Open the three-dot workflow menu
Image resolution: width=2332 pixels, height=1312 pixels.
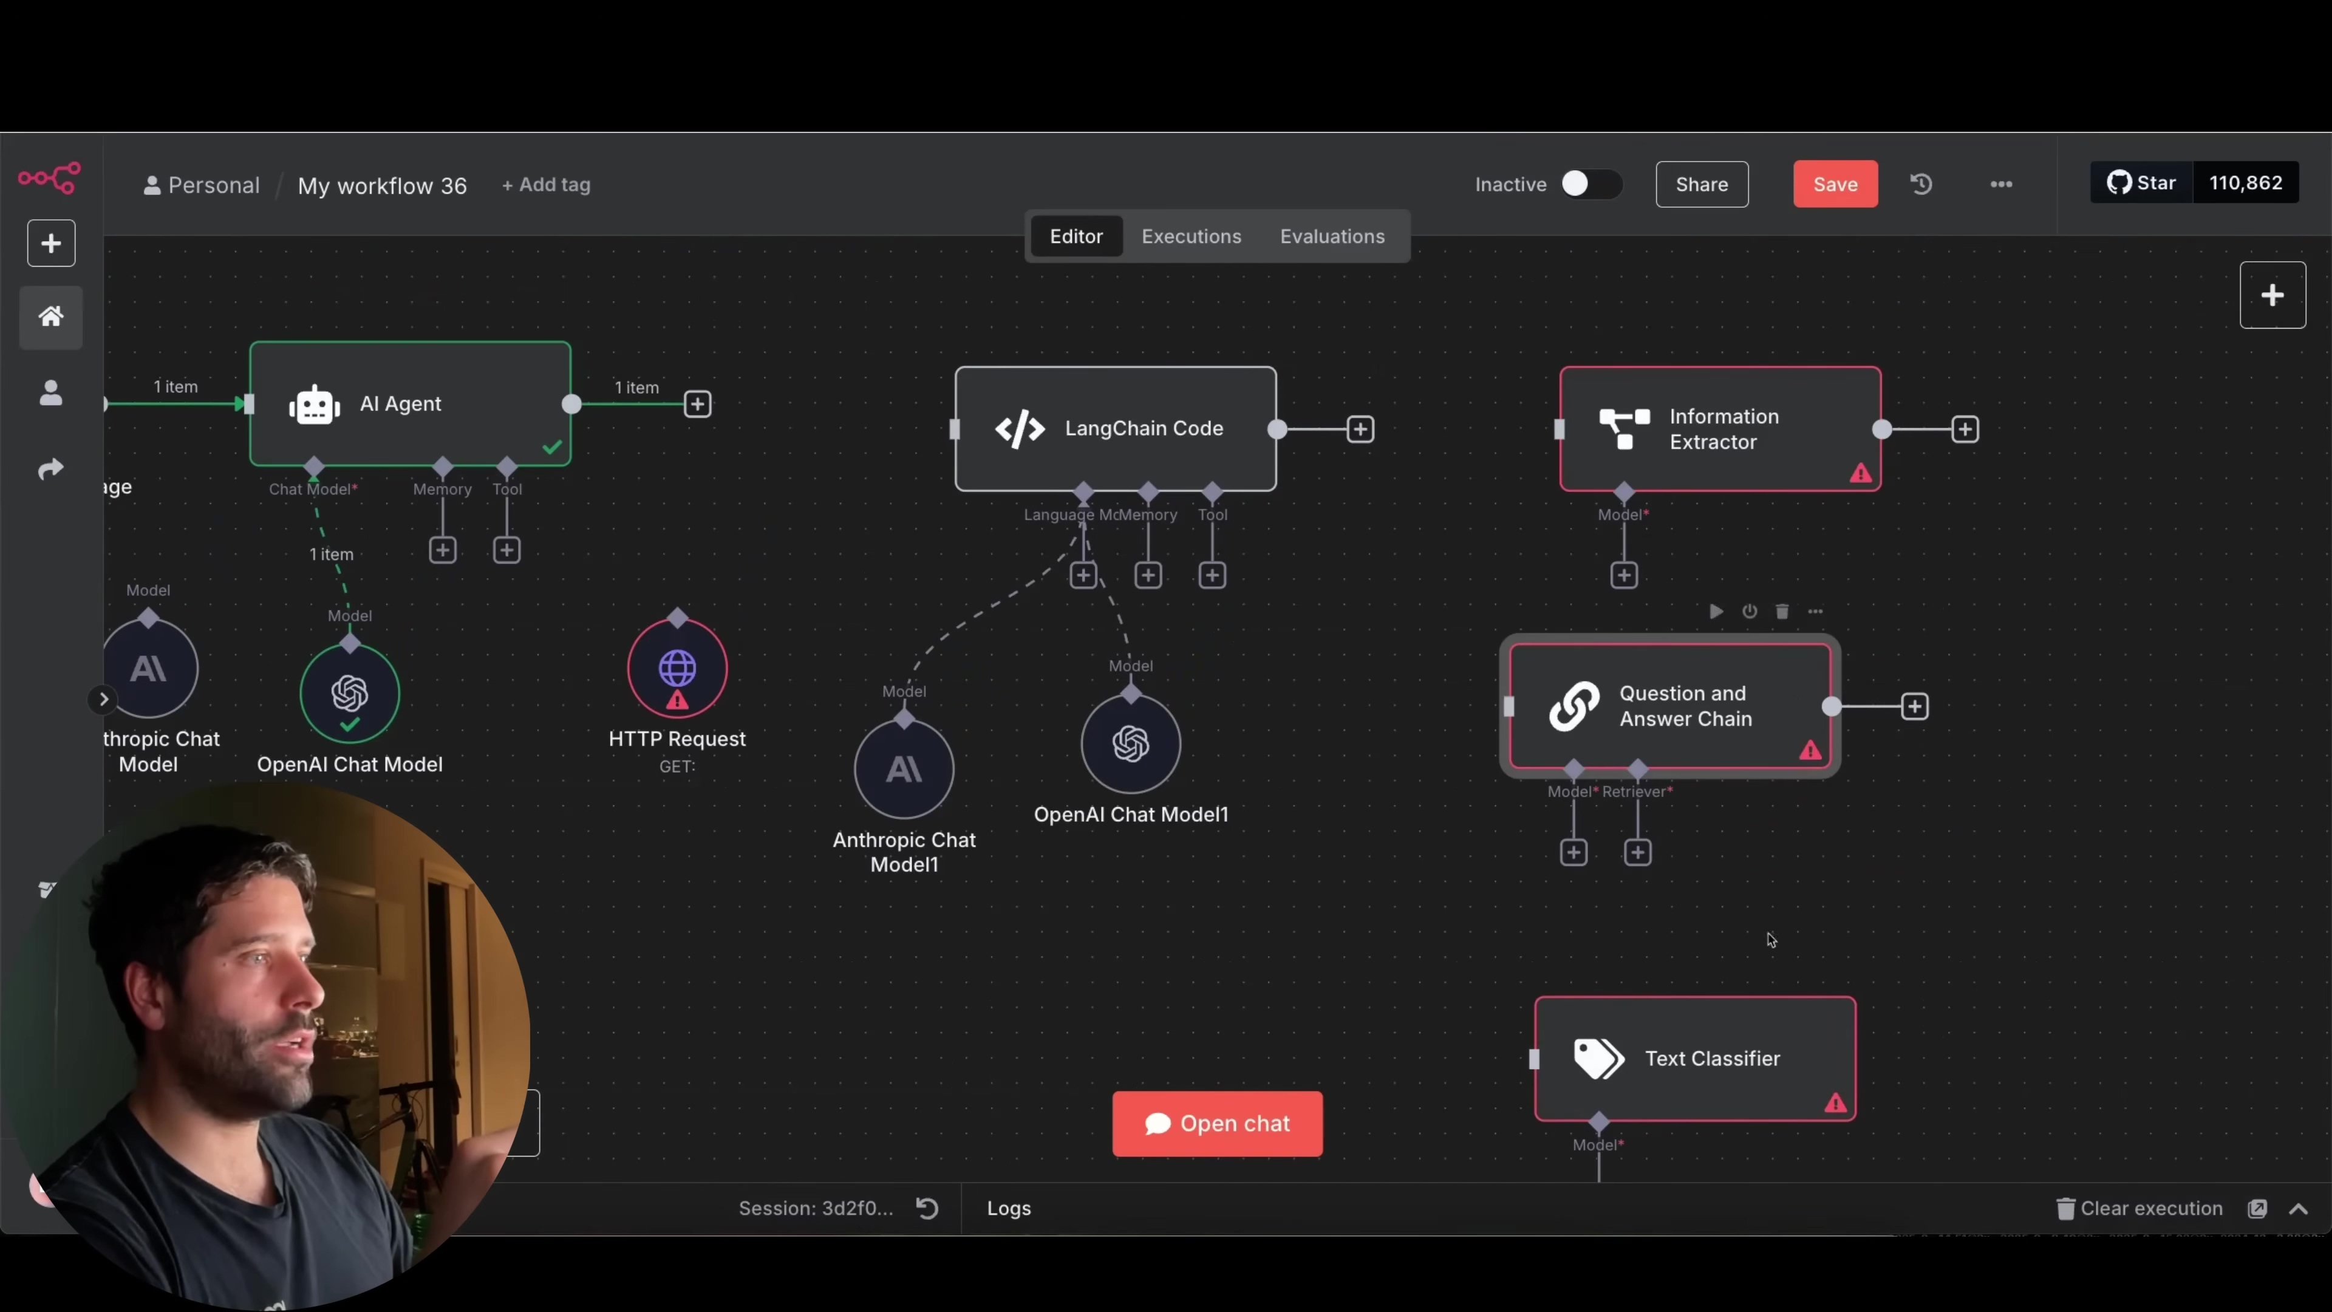[2000, 184]
